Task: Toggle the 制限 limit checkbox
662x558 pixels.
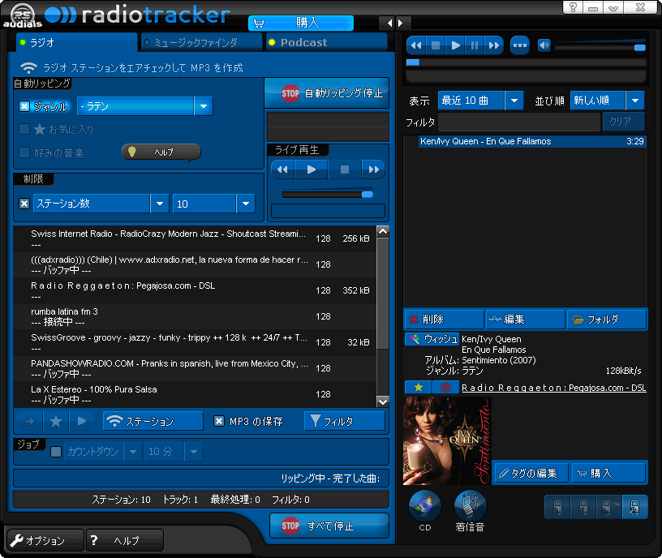Action: [x=24, y=204]
